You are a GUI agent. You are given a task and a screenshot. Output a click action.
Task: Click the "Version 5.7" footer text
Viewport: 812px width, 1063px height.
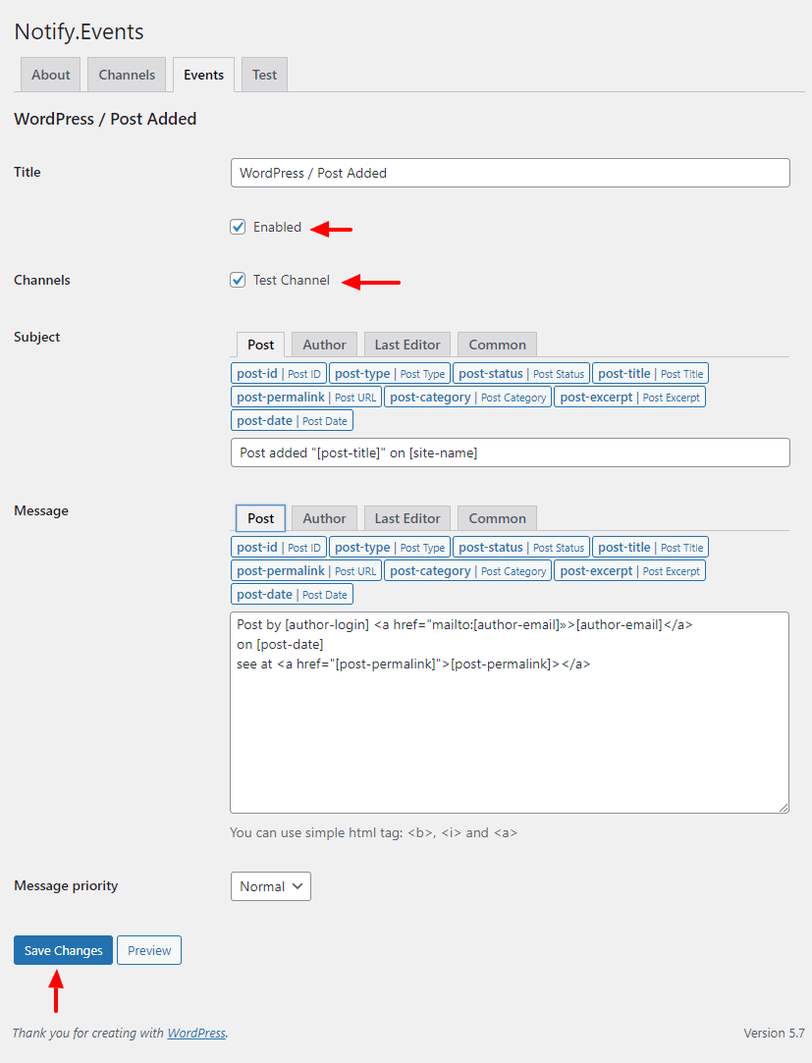click(x=774, y=1034)
